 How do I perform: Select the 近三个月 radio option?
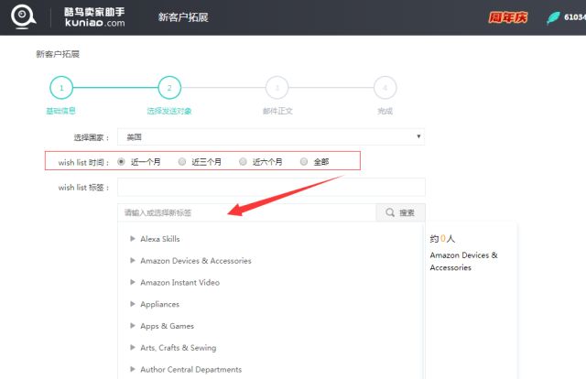[182, 161]
